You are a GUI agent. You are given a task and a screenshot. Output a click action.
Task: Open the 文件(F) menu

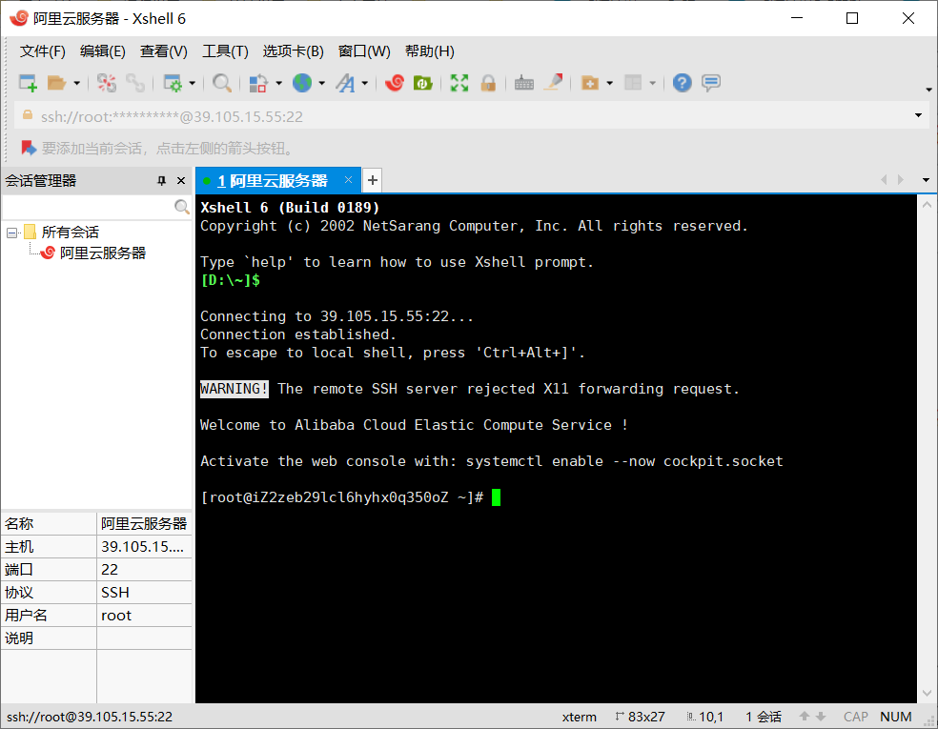pos(43,51)
